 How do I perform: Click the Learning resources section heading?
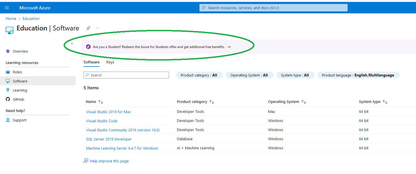pyautogui.click(x=22, y=63)
